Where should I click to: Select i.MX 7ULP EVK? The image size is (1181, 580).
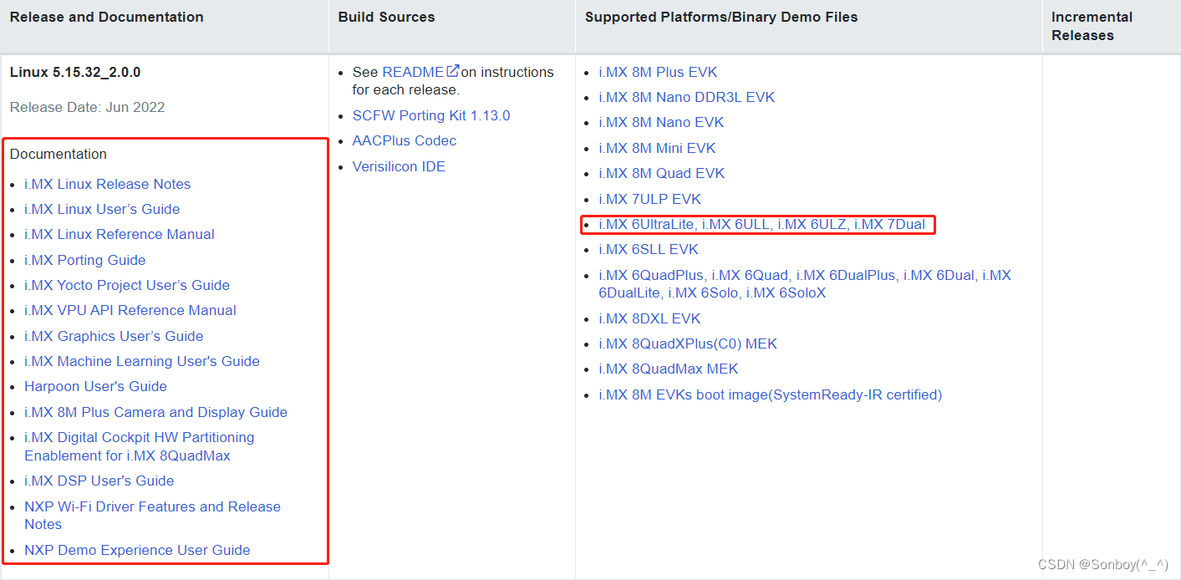pyautogui.click(x=650, y=199)
